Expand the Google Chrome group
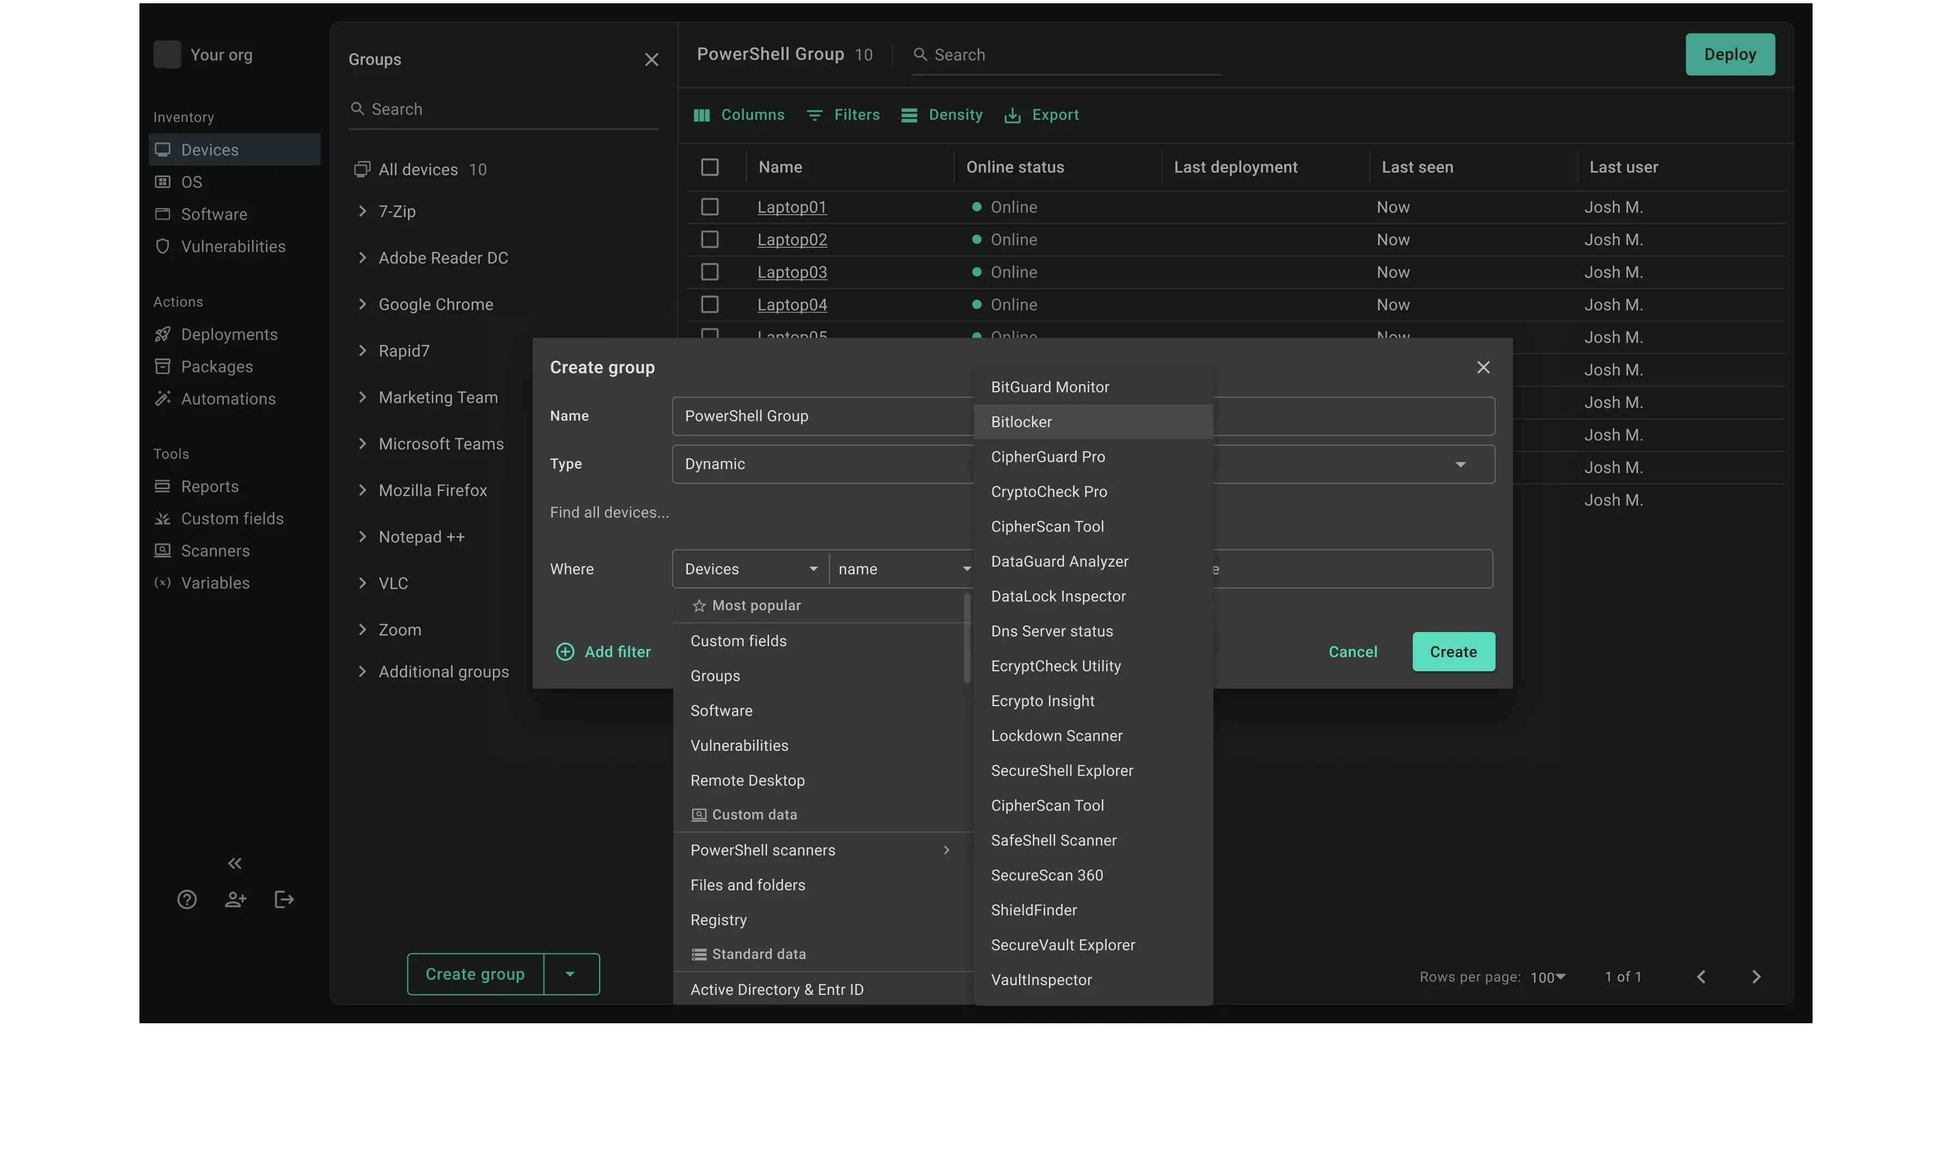The height and width of the screenshot is (1166, 1952). (x=362, y=305)
